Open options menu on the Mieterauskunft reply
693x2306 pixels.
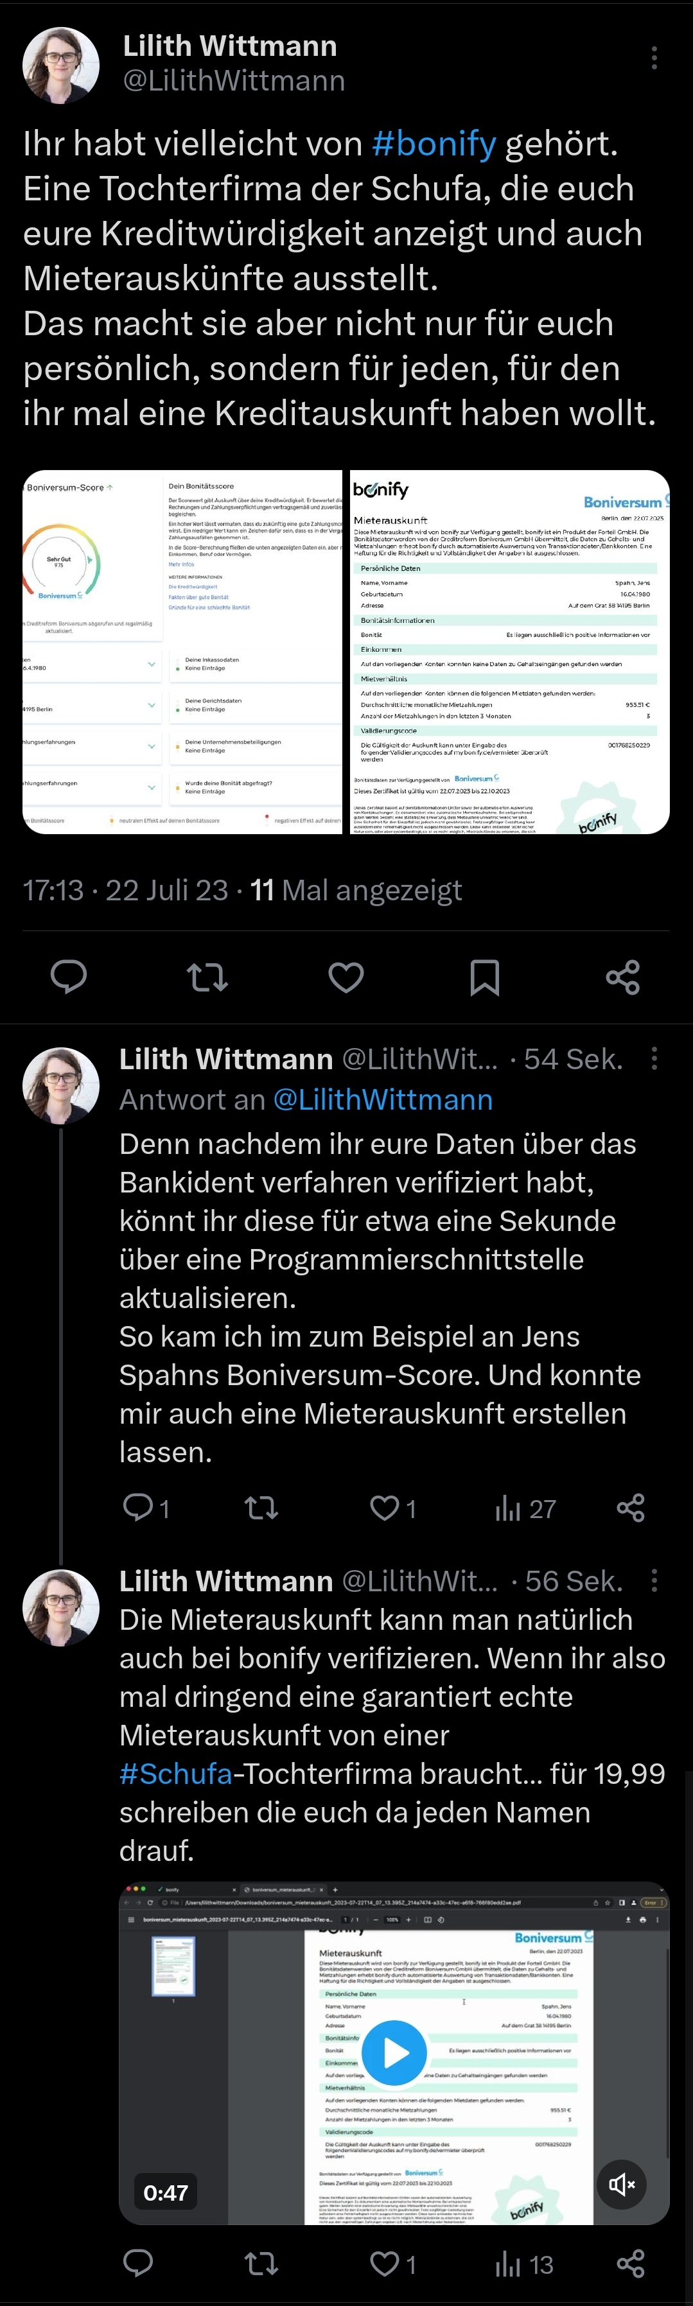tap(654, 1580)
